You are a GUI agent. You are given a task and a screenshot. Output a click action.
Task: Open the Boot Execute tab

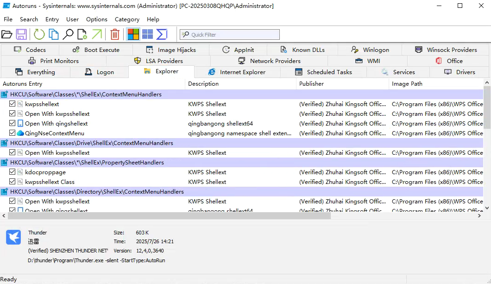96,50
